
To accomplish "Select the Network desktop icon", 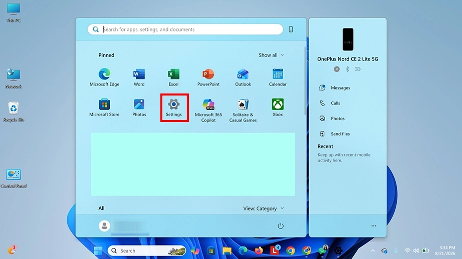I will pyautogui.click(x=13, y=79).
